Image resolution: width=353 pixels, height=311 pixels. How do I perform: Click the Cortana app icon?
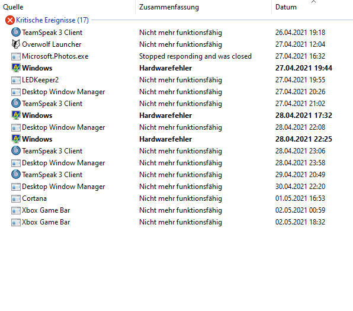[16, 198]
